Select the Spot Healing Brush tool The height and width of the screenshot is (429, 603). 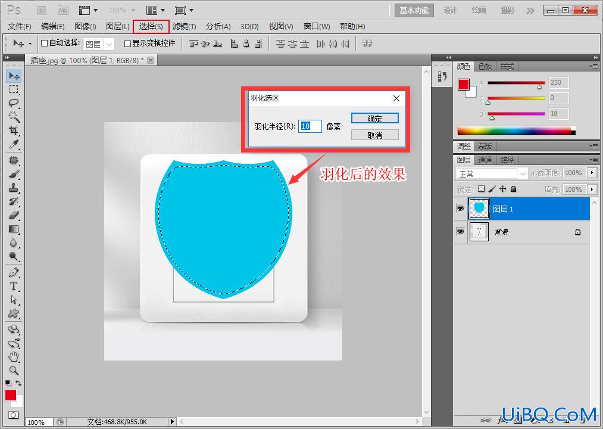point(14,160)
